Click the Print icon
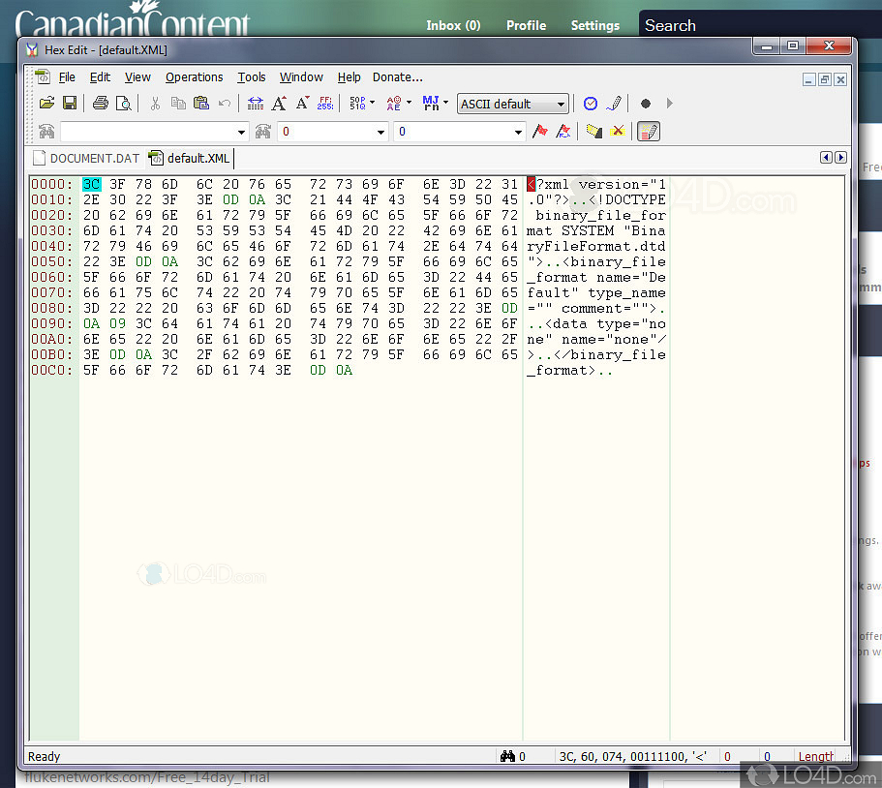882x788 pixels. coord(101,104)
